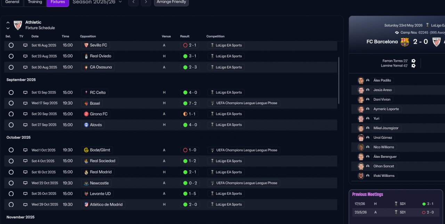The width and height of the screenshot is (445, 224).
Task: Open the Training tab
Action: pyautogui.click(x=35, y=2)
